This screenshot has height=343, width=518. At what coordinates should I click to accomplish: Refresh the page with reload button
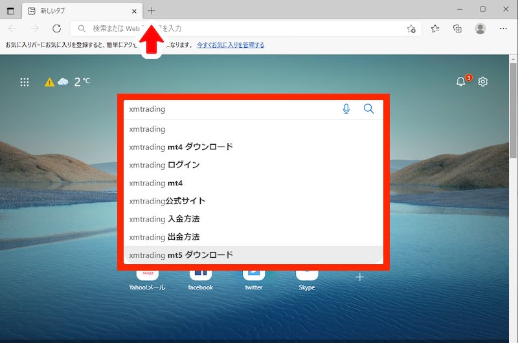56,28
